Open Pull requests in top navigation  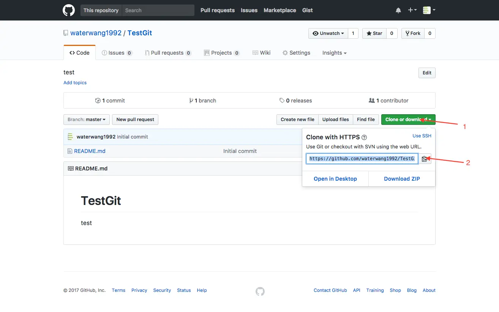tap(218, 10)
